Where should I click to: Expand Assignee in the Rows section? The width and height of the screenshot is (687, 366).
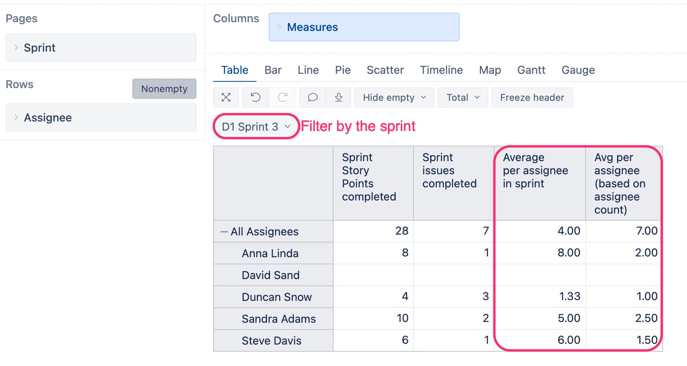16,118
